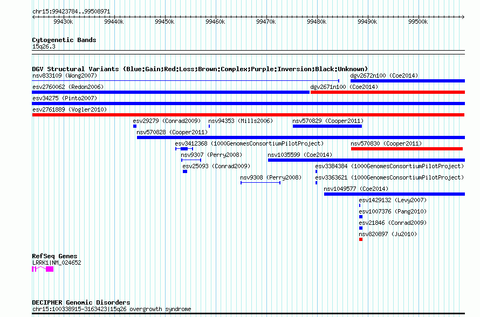The height and width of the screenshot is (317, 480).
Task: Click the nsv833109 (Wong2007) variant label
Action: pos(65,75)
